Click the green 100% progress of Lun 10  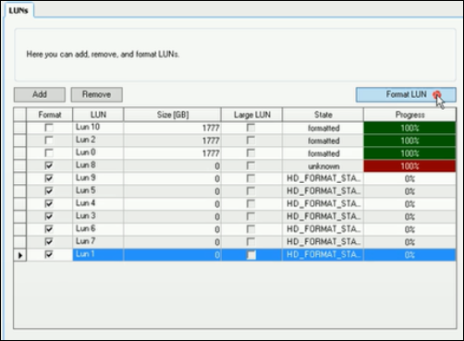tap(409, 128)
